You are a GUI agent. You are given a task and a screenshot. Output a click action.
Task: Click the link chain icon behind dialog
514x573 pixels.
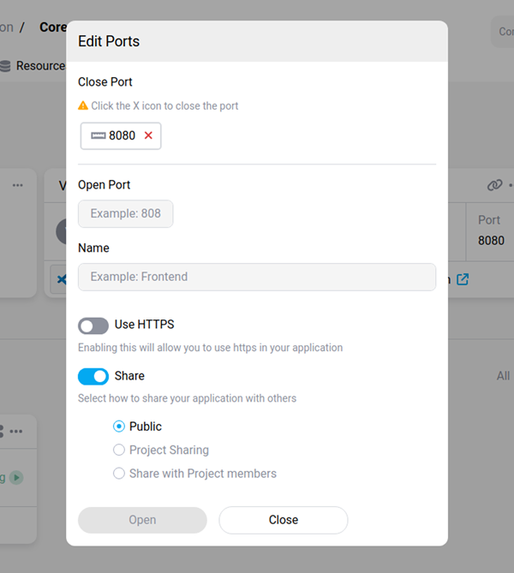click(x=494, y=185)
